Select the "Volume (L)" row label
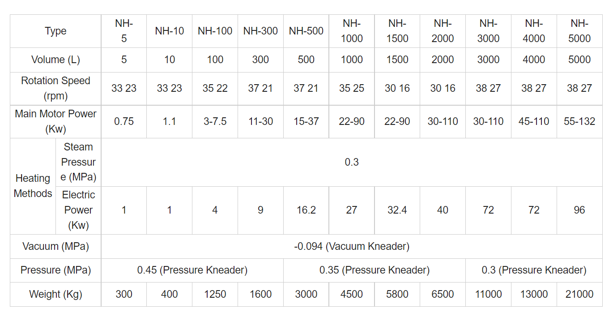This screenshot has height=317, width=613. pos(55,60)
